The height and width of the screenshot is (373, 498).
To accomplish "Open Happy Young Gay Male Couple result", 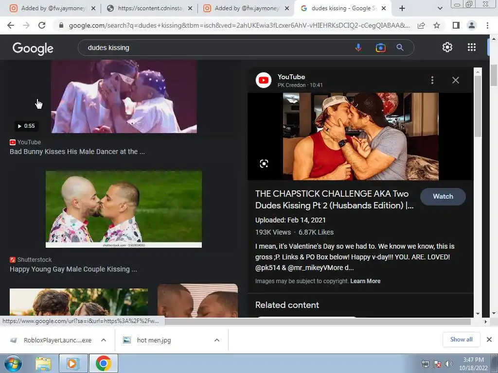I will click(x=73, y=269).
